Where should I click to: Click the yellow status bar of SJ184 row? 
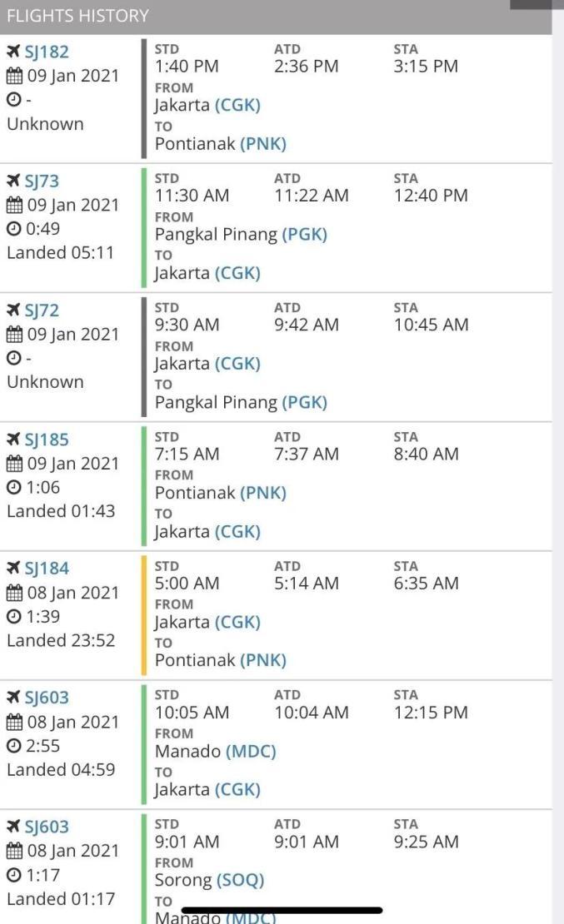point(144,615)
